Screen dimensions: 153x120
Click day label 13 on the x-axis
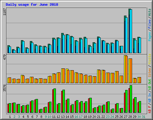[63, 117]
